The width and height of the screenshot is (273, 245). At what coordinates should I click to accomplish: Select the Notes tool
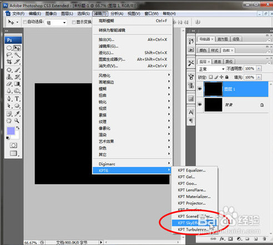click(x=9, y=114)
